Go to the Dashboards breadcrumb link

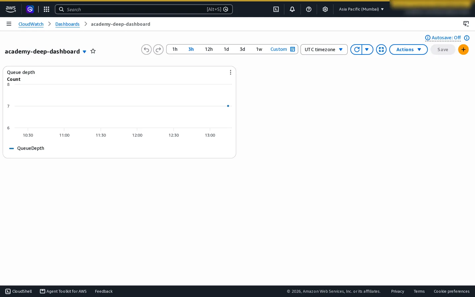tap(67, 24)
